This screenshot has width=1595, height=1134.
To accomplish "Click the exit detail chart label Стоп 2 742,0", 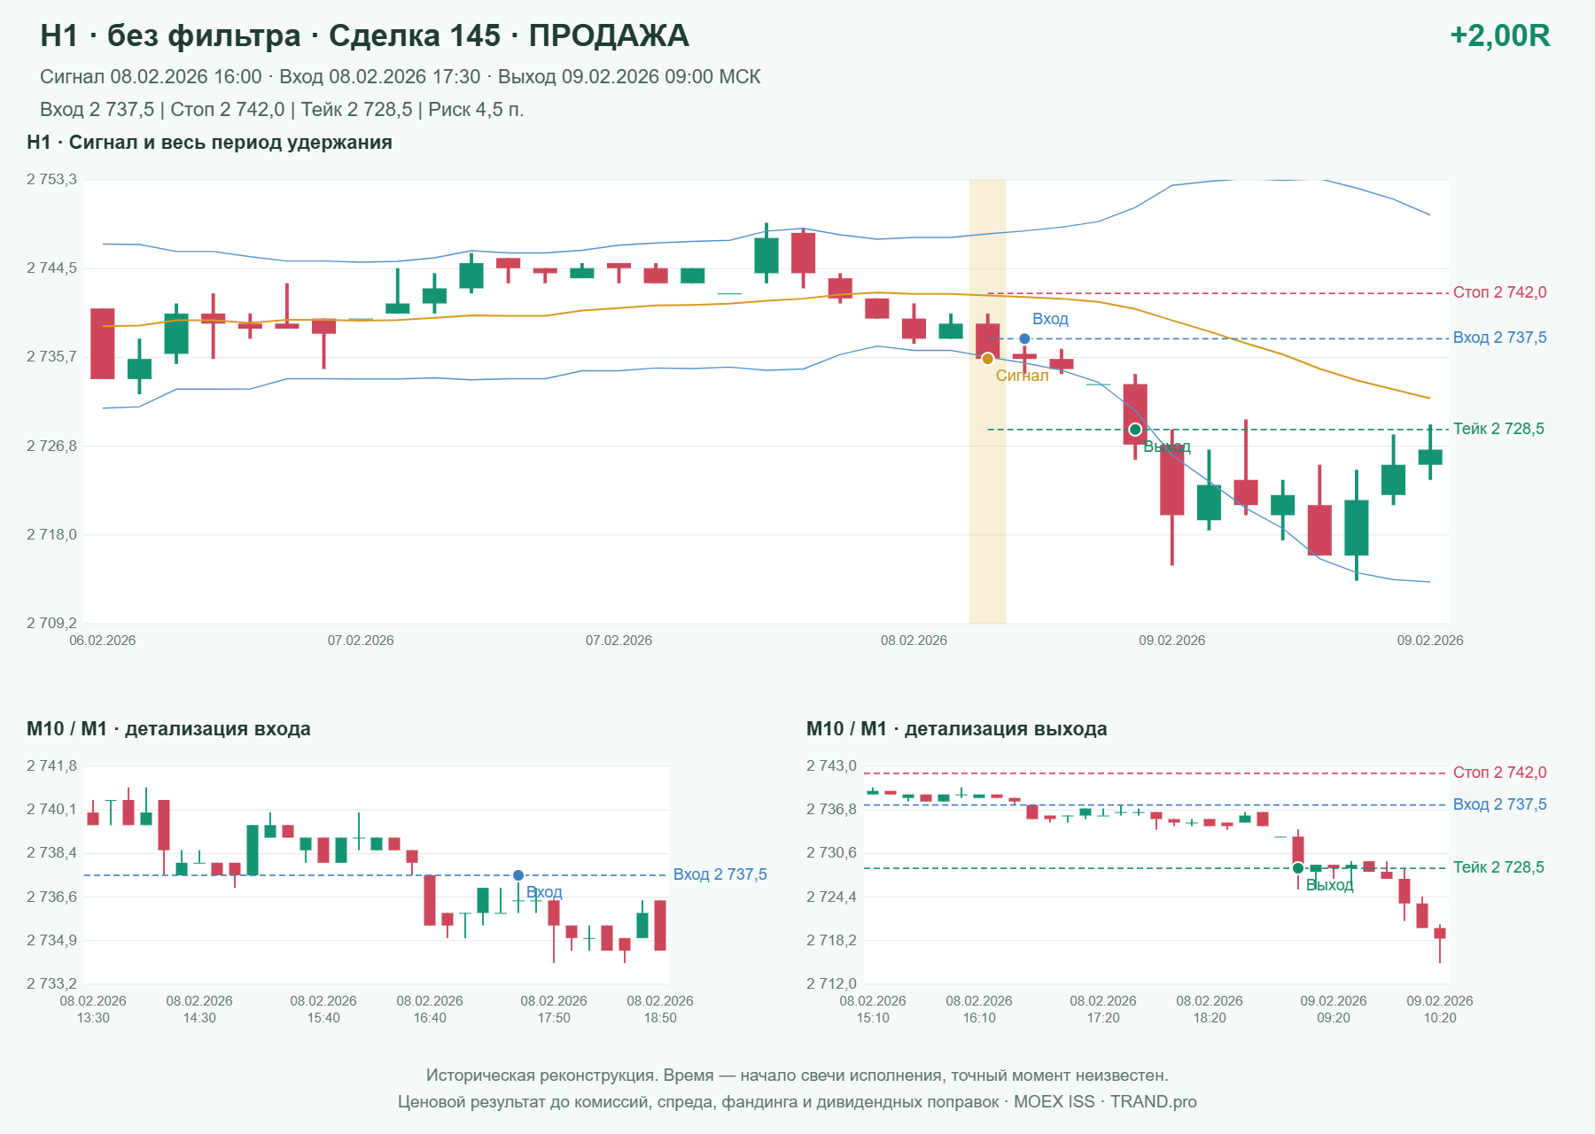I will [x=1499, y=773].
